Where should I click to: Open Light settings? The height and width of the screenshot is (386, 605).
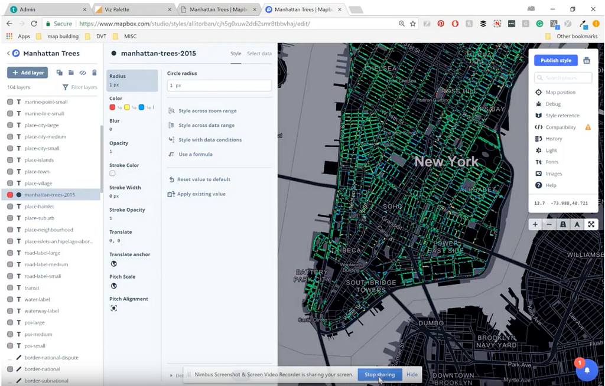click(547, 151)
